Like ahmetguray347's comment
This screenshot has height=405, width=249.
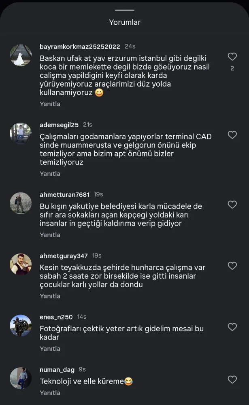(232, 266)
